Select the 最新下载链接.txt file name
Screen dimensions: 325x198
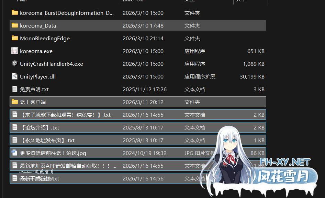tap(40, 178)
